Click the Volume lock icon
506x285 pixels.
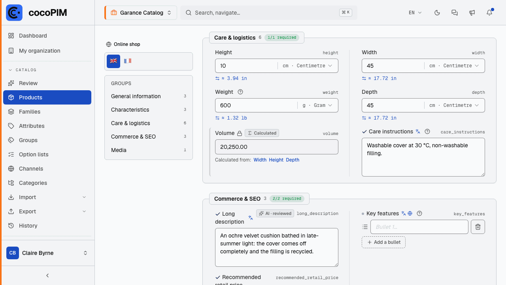[x=239, y=133]
